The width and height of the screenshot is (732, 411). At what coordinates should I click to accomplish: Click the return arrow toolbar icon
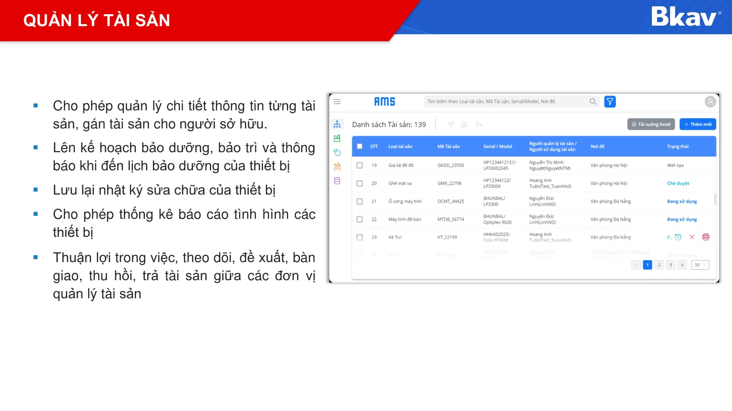(x=479, y=124)
